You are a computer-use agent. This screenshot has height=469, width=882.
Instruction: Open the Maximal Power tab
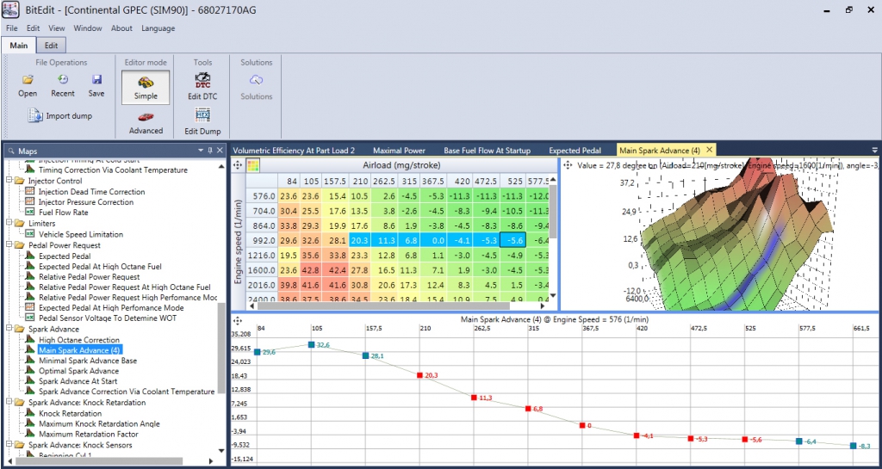399,151
